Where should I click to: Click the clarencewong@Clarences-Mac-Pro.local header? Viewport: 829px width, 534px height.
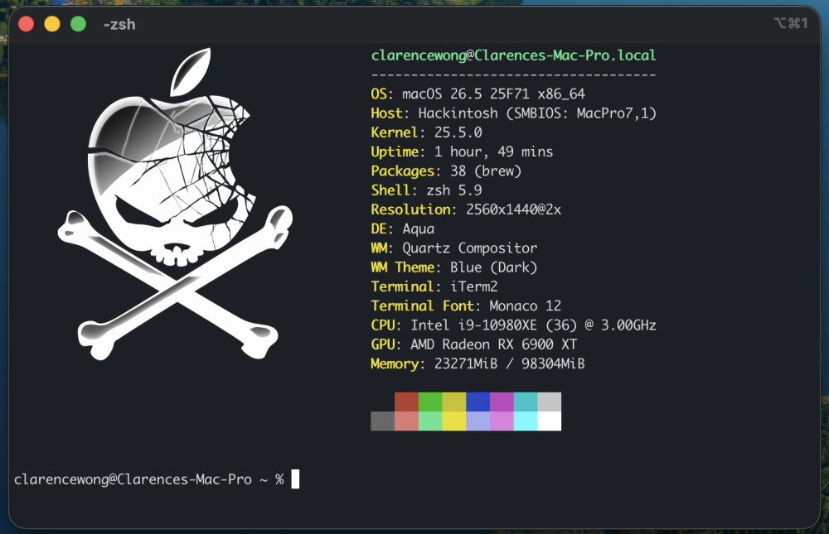click(x=513, y=55)
